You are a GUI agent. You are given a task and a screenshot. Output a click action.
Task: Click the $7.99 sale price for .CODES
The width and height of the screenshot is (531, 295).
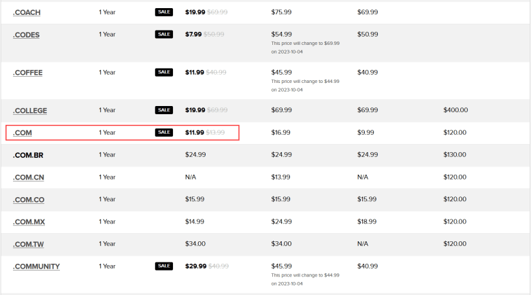pyautogui.click(x=193, y=34)
